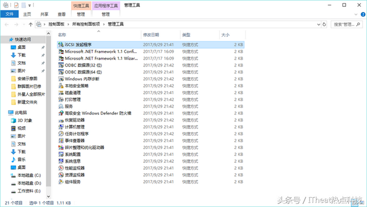The height and width of the screenshot is (207, 367).
Task: Open 安装示意图 folder in Quick Access
Action: pos(28,79)
